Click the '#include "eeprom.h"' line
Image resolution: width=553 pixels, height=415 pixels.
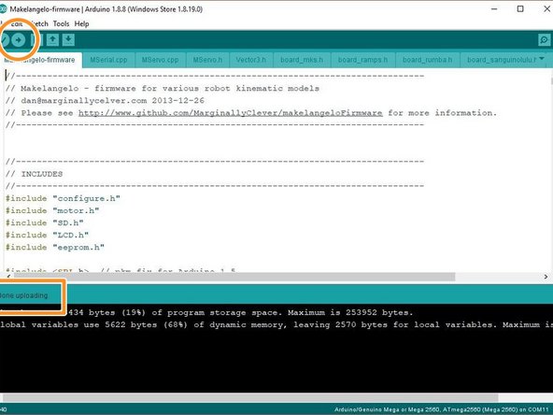(x=55, y=248)
